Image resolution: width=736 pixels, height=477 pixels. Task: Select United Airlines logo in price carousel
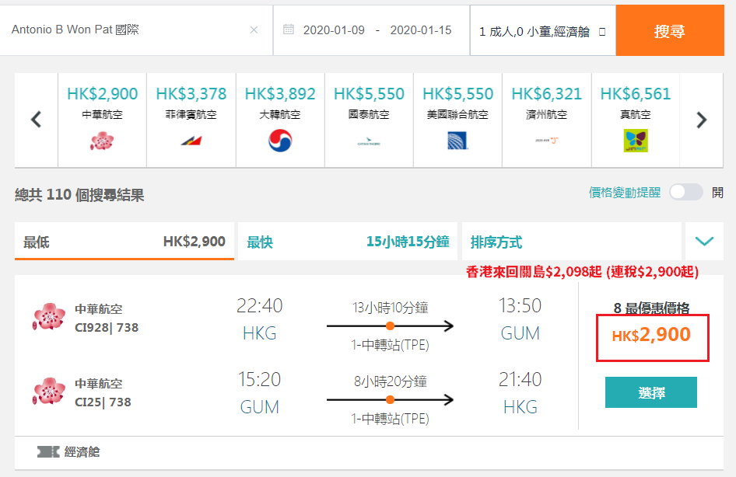pos(457,141)
